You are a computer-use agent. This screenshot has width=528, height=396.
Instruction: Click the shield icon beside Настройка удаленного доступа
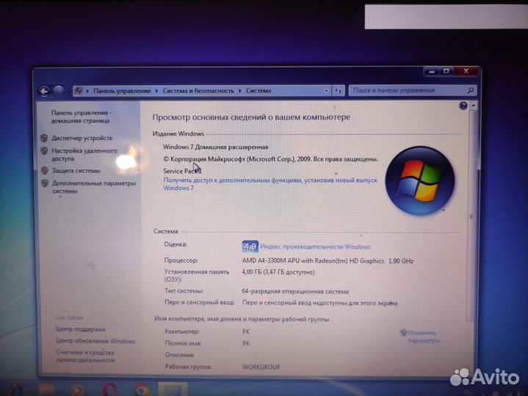click(x=44, y=150)
